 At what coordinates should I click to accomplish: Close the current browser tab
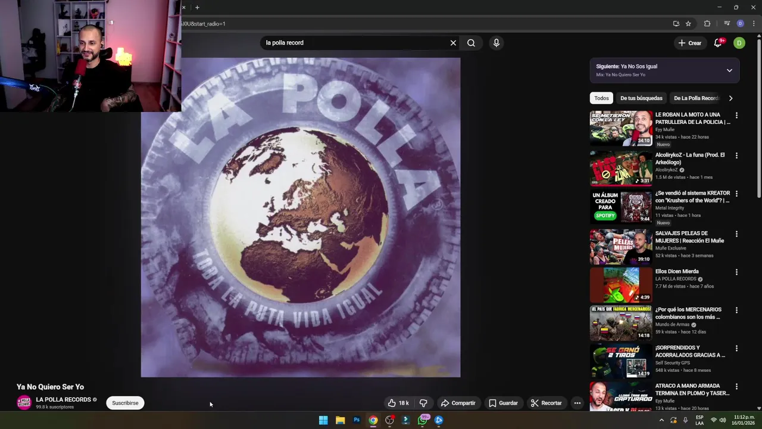tap(183, 8)
